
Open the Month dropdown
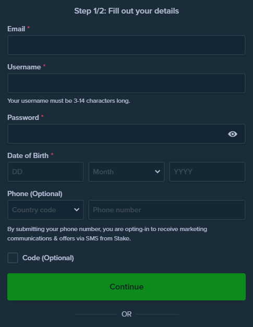[126, 172]
